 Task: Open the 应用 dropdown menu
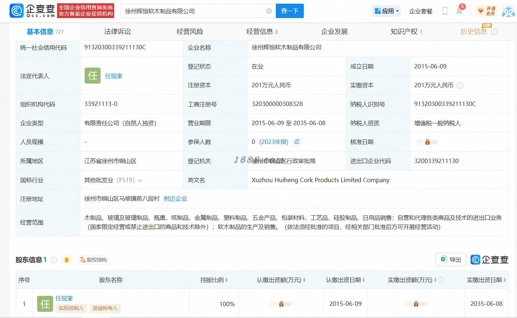point(387,11)
